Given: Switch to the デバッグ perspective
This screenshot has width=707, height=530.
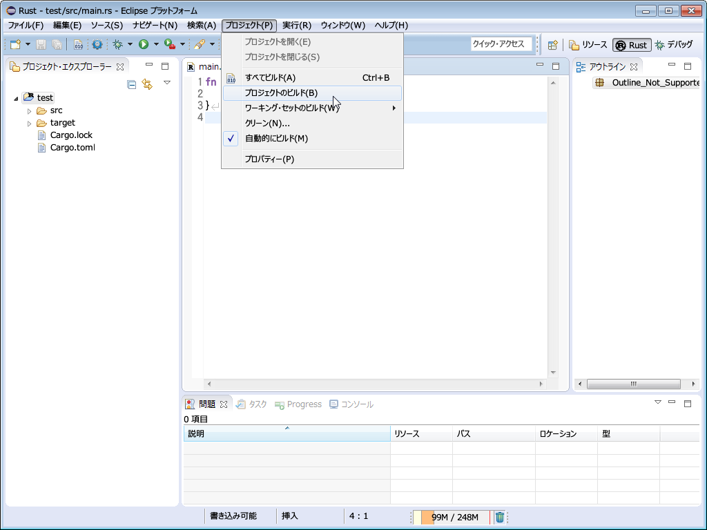Looking at the screenshot, I should (674, 45).
